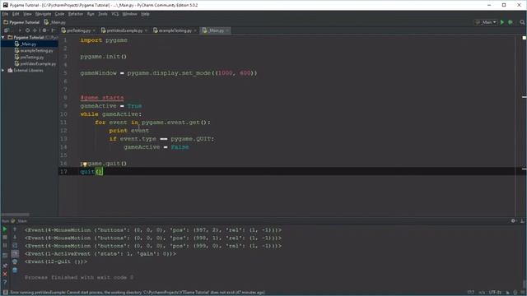
Task: Close the run panel with red X
Action: tap(5, 274)
